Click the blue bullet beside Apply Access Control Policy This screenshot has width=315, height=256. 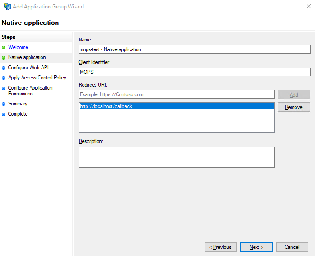point(4,78)
